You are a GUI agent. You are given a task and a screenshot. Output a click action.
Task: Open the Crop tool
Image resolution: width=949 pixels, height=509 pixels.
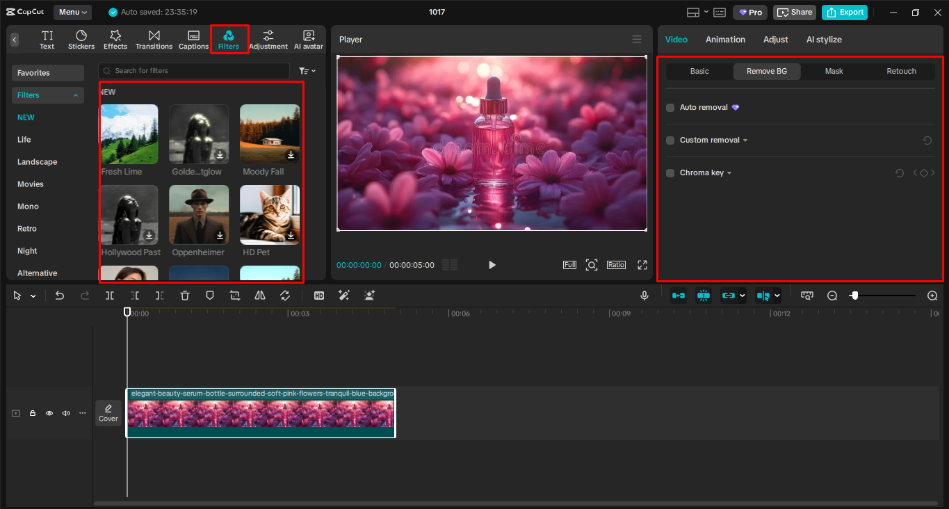pos(235,295)
